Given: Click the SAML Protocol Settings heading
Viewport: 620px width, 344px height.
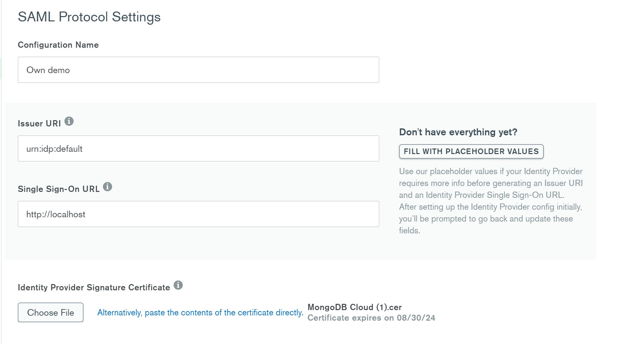Looking at the screenshot, I should click(x=89, y=17).
